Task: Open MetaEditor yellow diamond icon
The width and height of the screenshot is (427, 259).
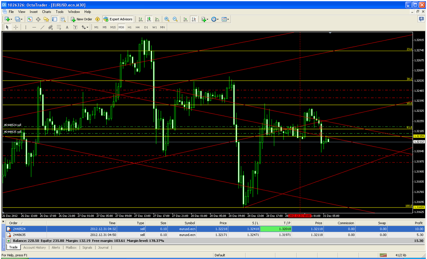Action: 97,19
